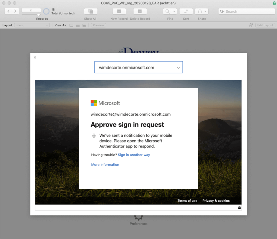Open the More information link
Screen dimensions: 277x239
tap(105, 164)
